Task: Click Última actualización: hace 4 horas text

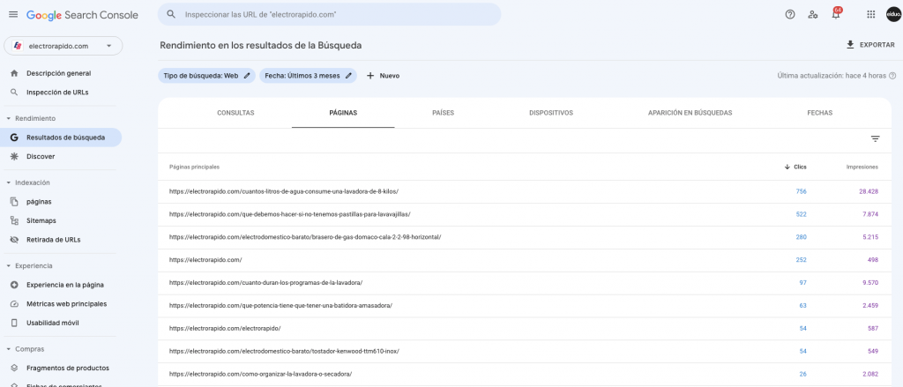Action: [832, 76]
